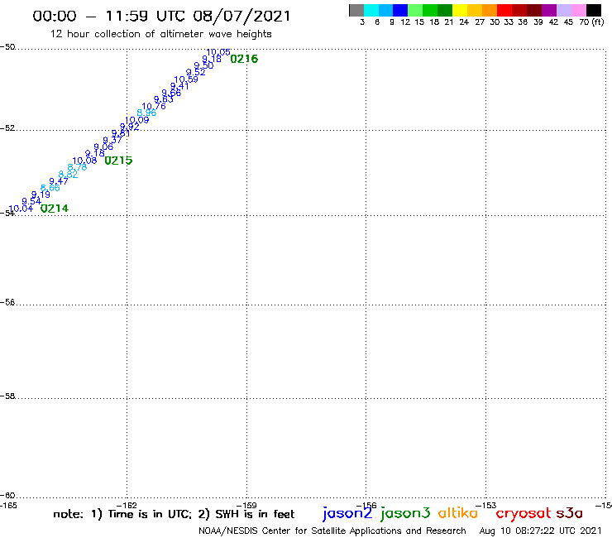Click the wave height reading 10.59
This screenshot has height=538, width=612.
click(x=186, y=79)
